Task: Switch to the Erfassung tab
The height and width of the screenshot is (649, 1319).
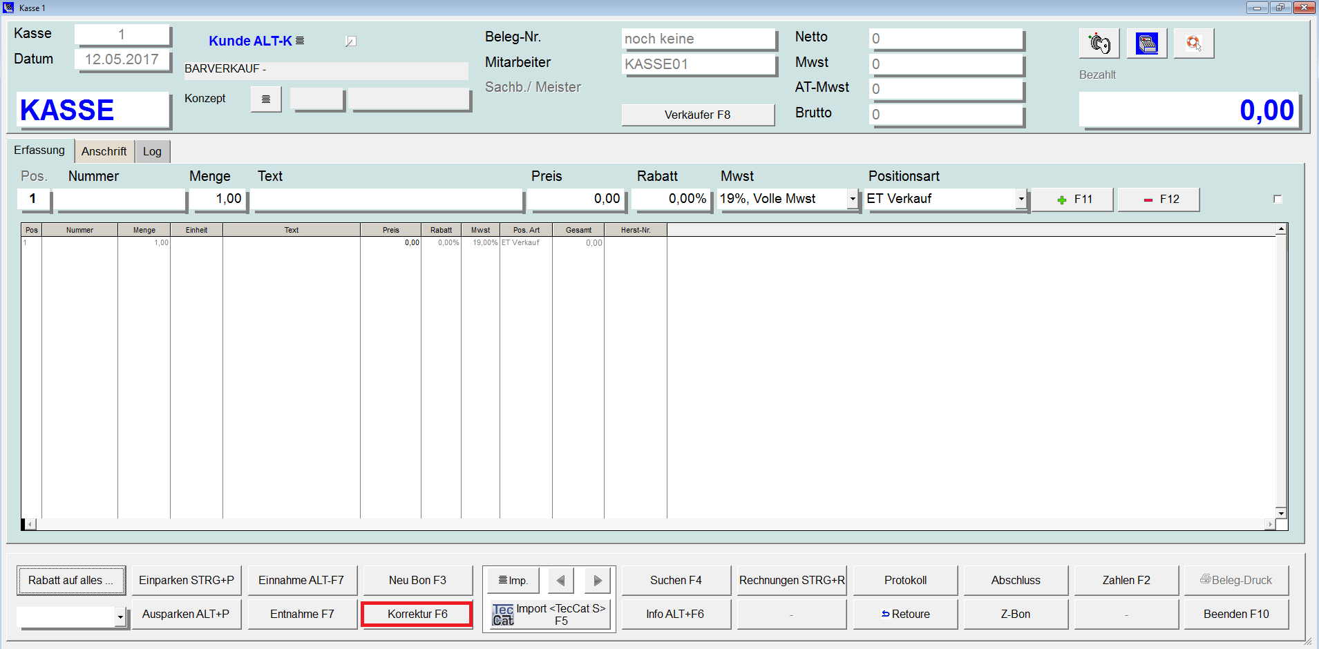Action: tap(39, 151)
